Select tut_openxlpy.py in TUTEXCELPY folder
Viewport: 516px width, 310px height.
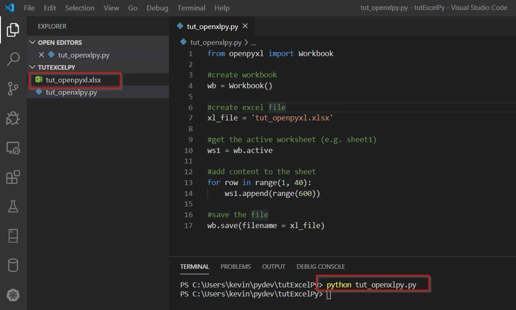point(71,92)
